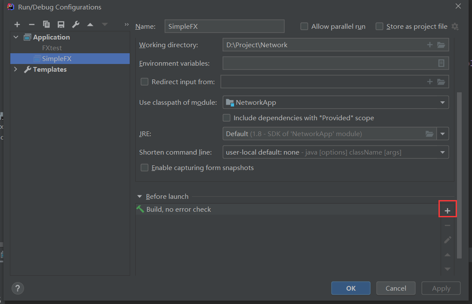Enable the Allow parallel run checkbox
The height and width of the screenshot is (304, 472).
point(305,27)
